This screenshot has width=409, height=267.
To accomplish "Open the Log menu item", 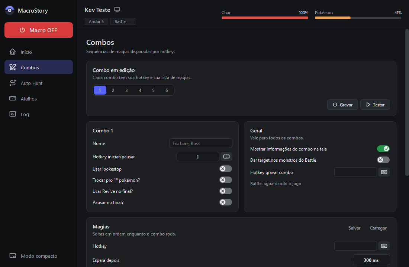I will coord(39,114).
